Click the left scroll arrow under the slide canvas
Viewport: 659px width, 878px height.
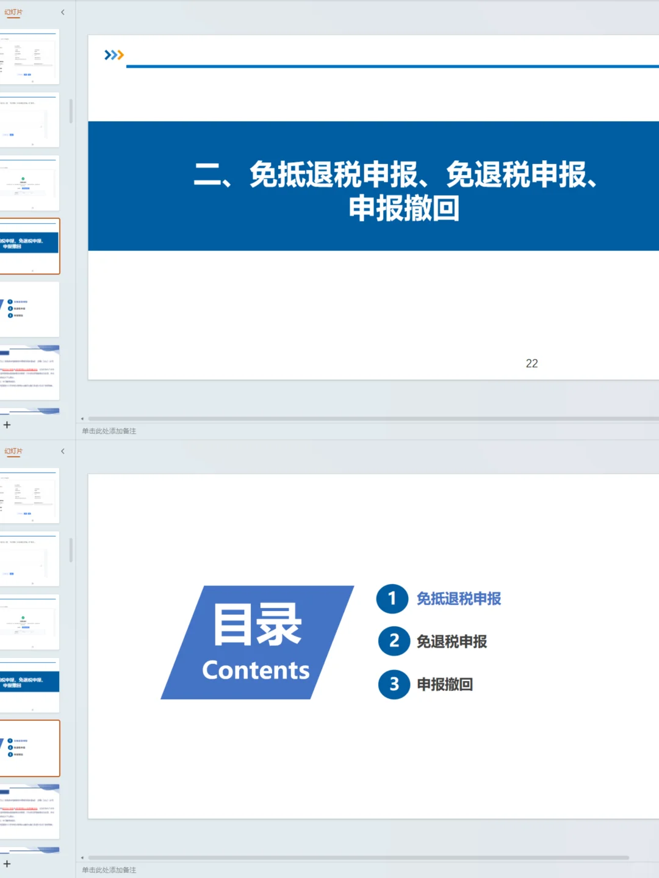point(82,418)
